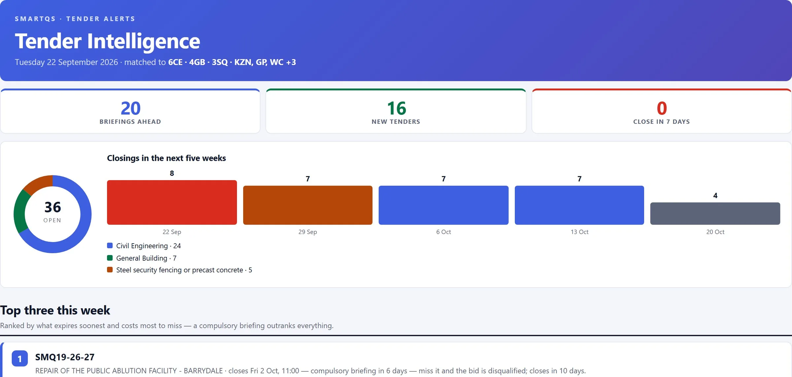Click the '29 Sep' axis label
Image resolution: width=792 pixels, height=377 pixels.
tap(308, 232)
